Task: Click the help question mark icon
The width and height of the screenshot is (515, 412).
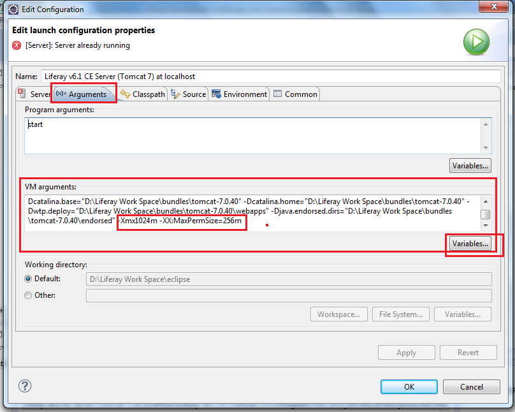Action: tap(24, 386)
